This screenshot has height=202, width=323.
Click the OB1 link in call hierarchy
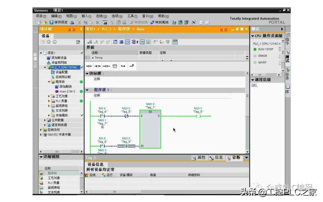254,85
